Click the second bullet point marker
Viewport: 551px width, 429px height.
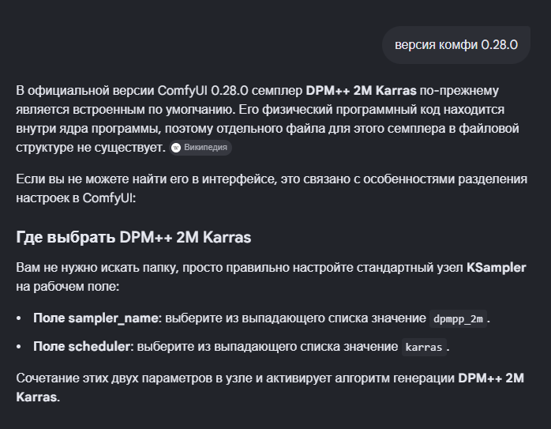click(x=19, y=347)
